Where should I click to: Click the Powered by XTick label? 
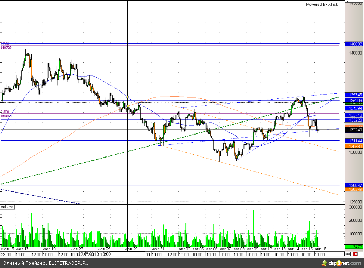coord(322,4)
